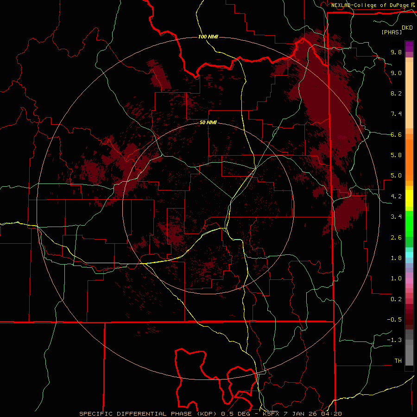
Task: Pick the cyan band of the color scale
Action: 409,255
